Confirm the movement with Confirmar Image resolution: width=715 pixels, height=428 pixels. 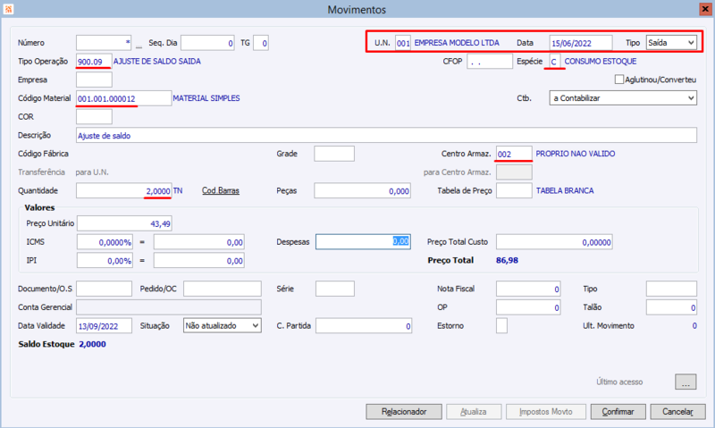pyautogui.click(x=618, y=412)
